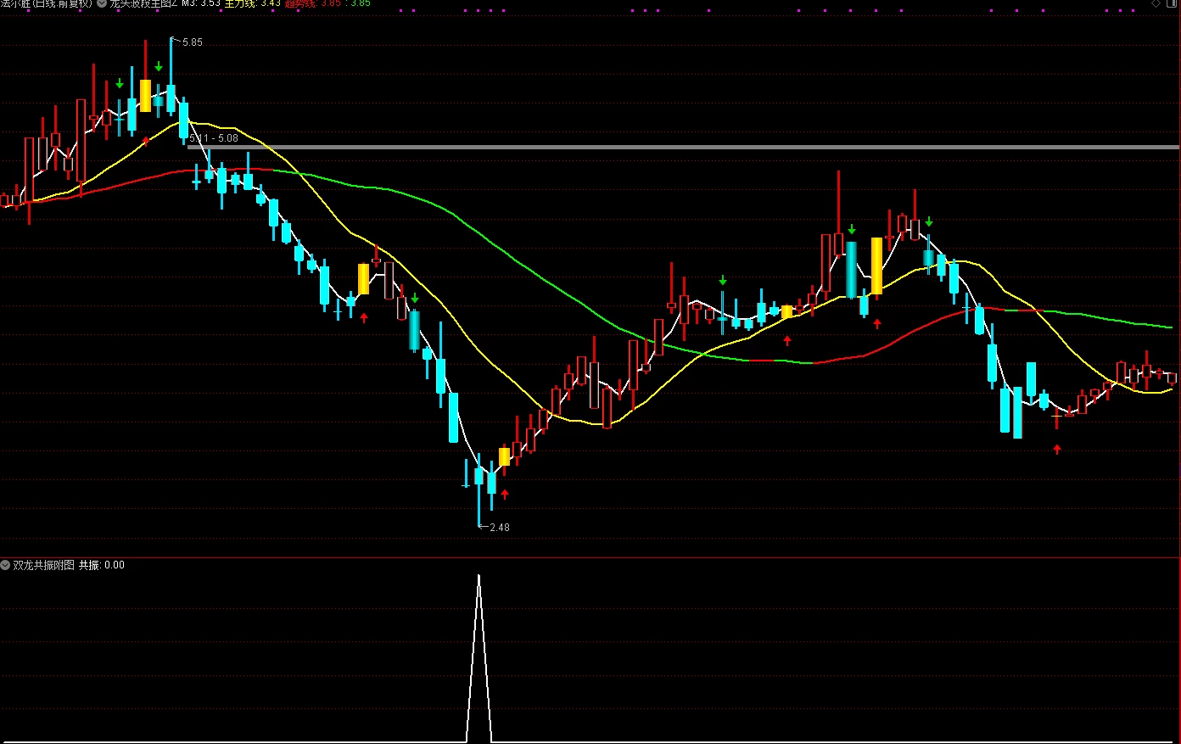Select the yellow candle nearest the 5.85 high
The image size is (1181, 744).
click(145, 96)
